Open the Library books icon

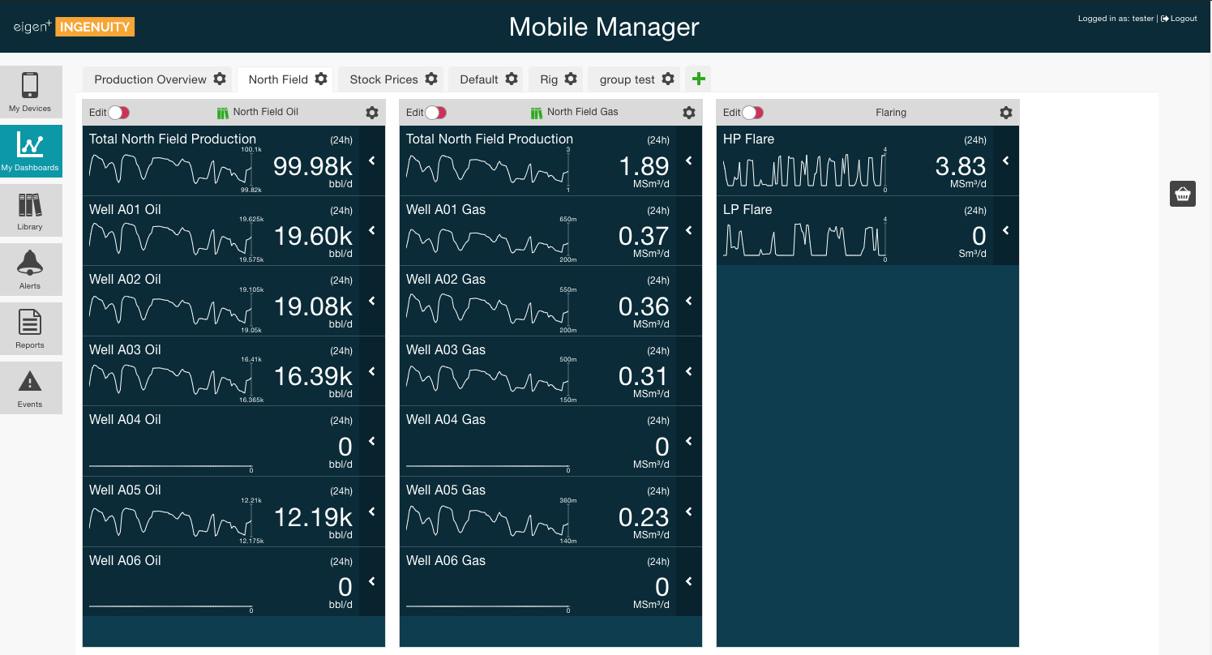[30, 205]
